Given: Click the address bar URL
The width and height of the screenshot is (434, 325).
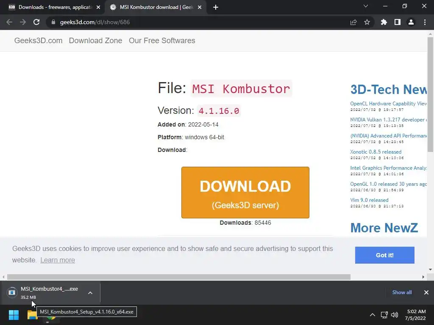Looking at the screenshot, I should [95, 22].
